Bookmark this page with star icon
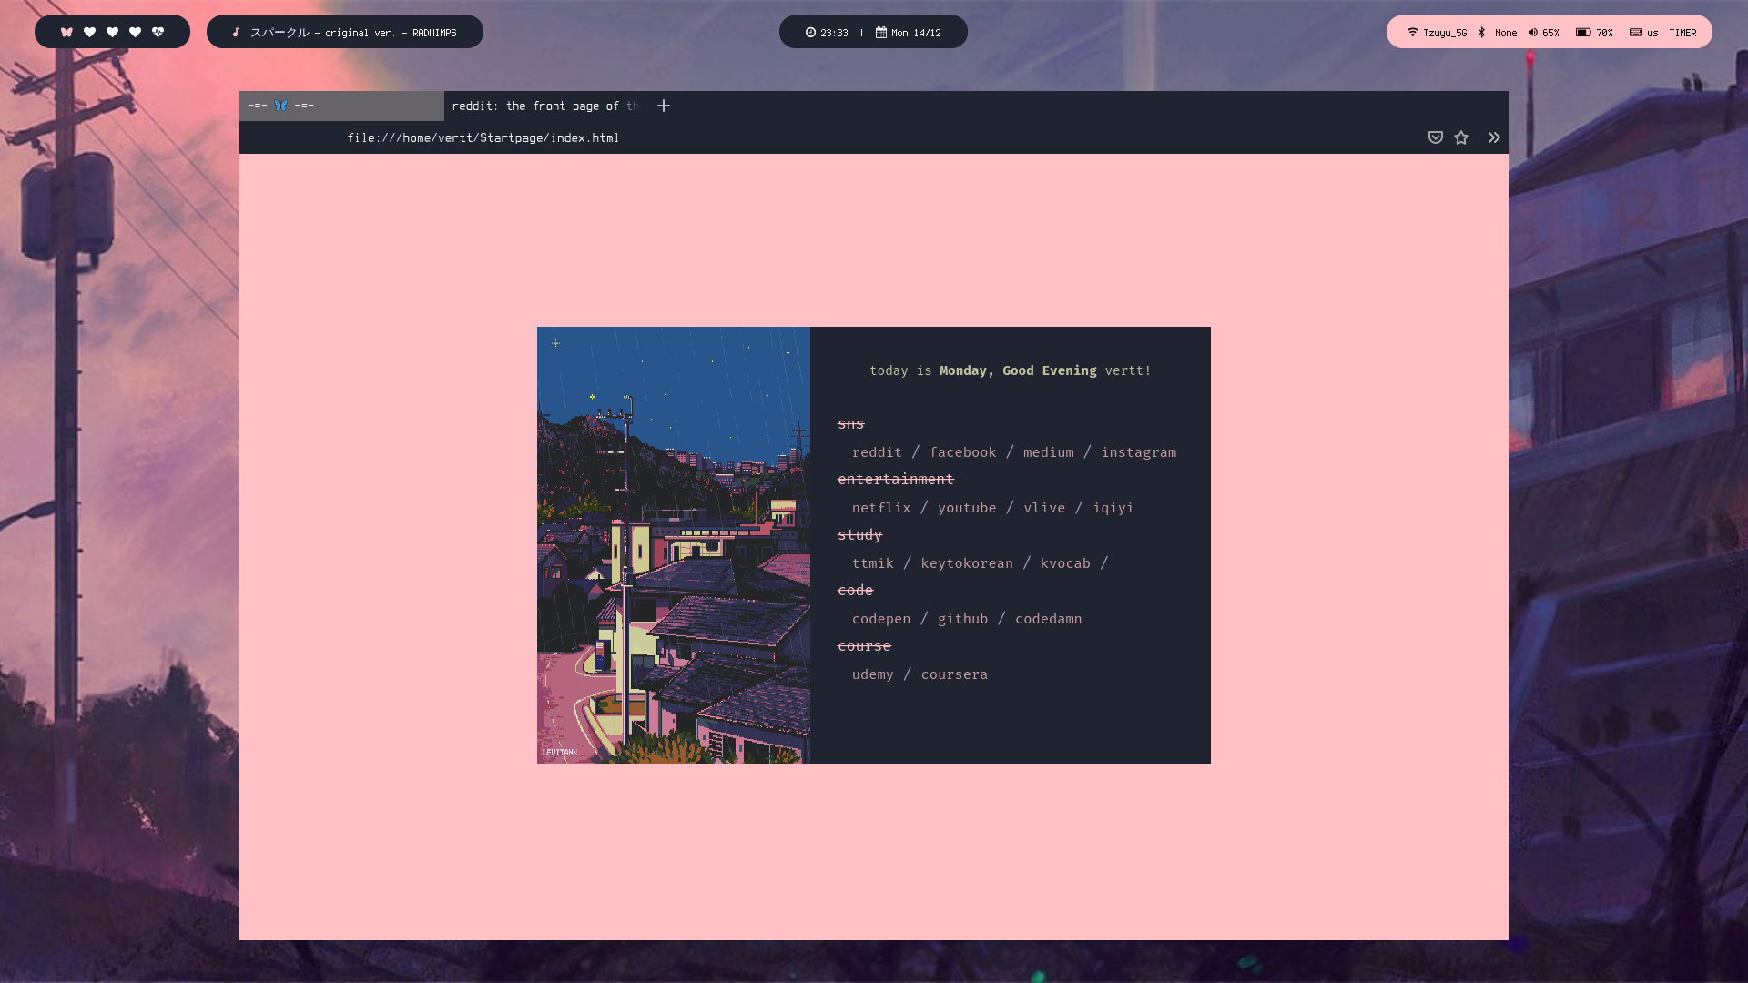1748x983 pixels. (x=1461, y=137)
